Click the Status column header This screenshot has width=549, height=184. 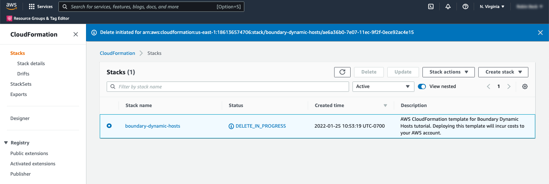[236, 106]
